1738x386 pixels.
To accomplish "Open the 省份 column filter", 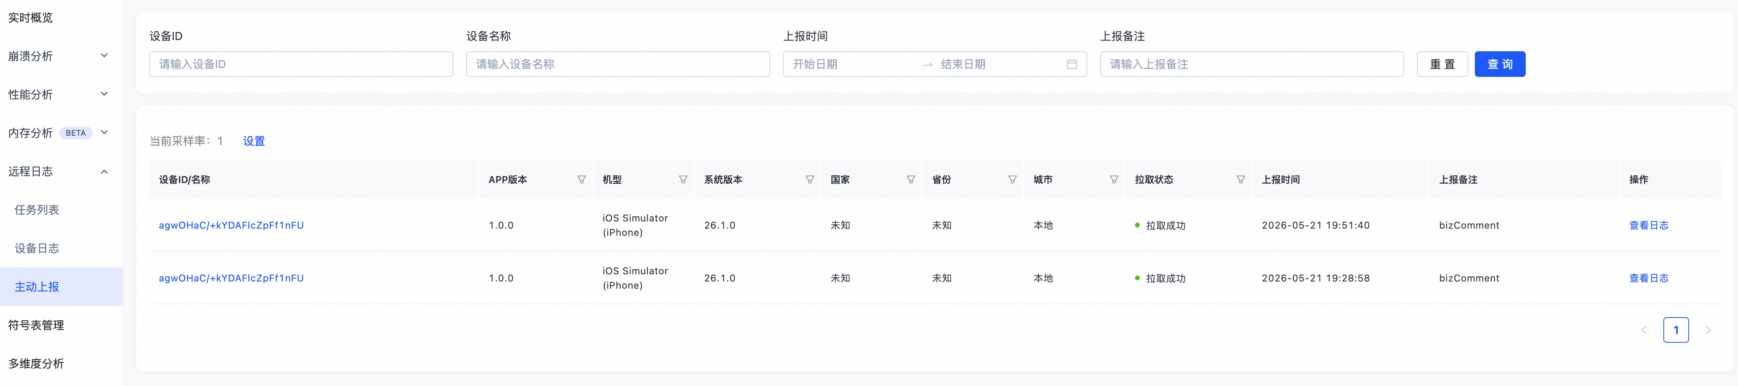I will point(1012,180).
